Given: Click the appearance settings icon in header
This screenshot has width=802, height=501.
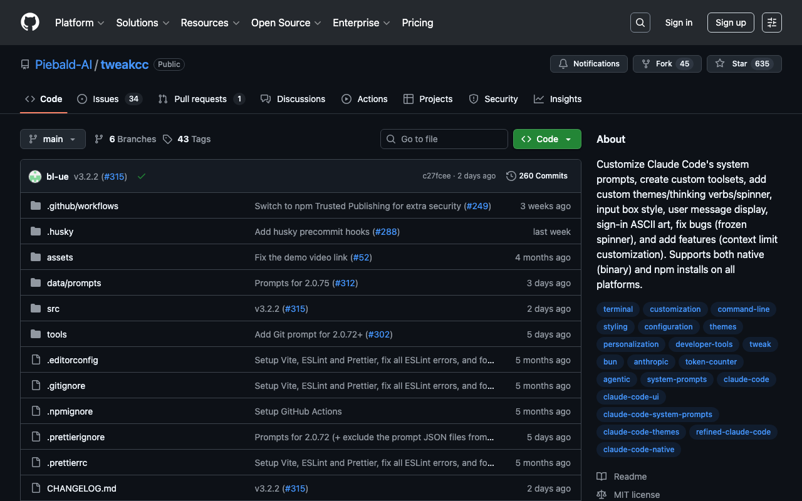Looking at the screenshot, I should (771, 23).
